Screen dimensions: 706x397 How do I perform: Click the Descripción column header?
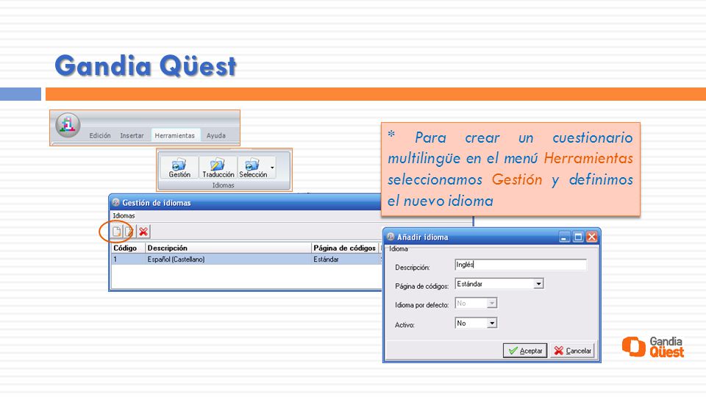pos(228,248)
